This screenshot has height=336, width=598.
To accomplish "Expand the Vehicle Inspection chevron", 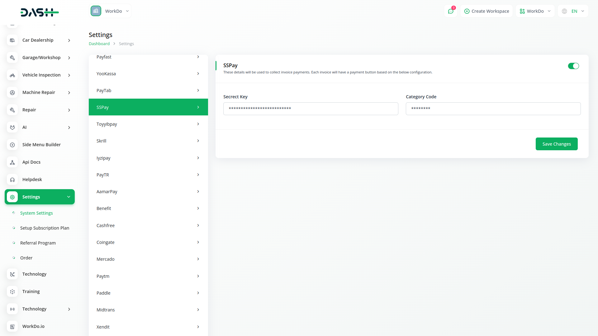I will [69, 75].
